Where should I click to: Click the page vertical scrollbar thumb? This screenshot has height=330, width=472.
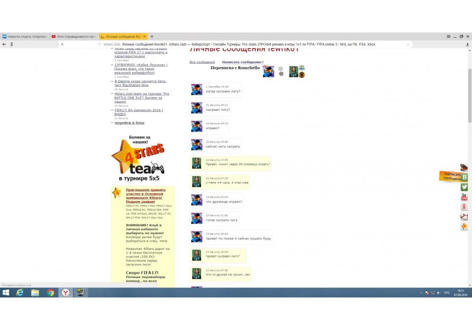pyautogui.click(x=470, y=96)
